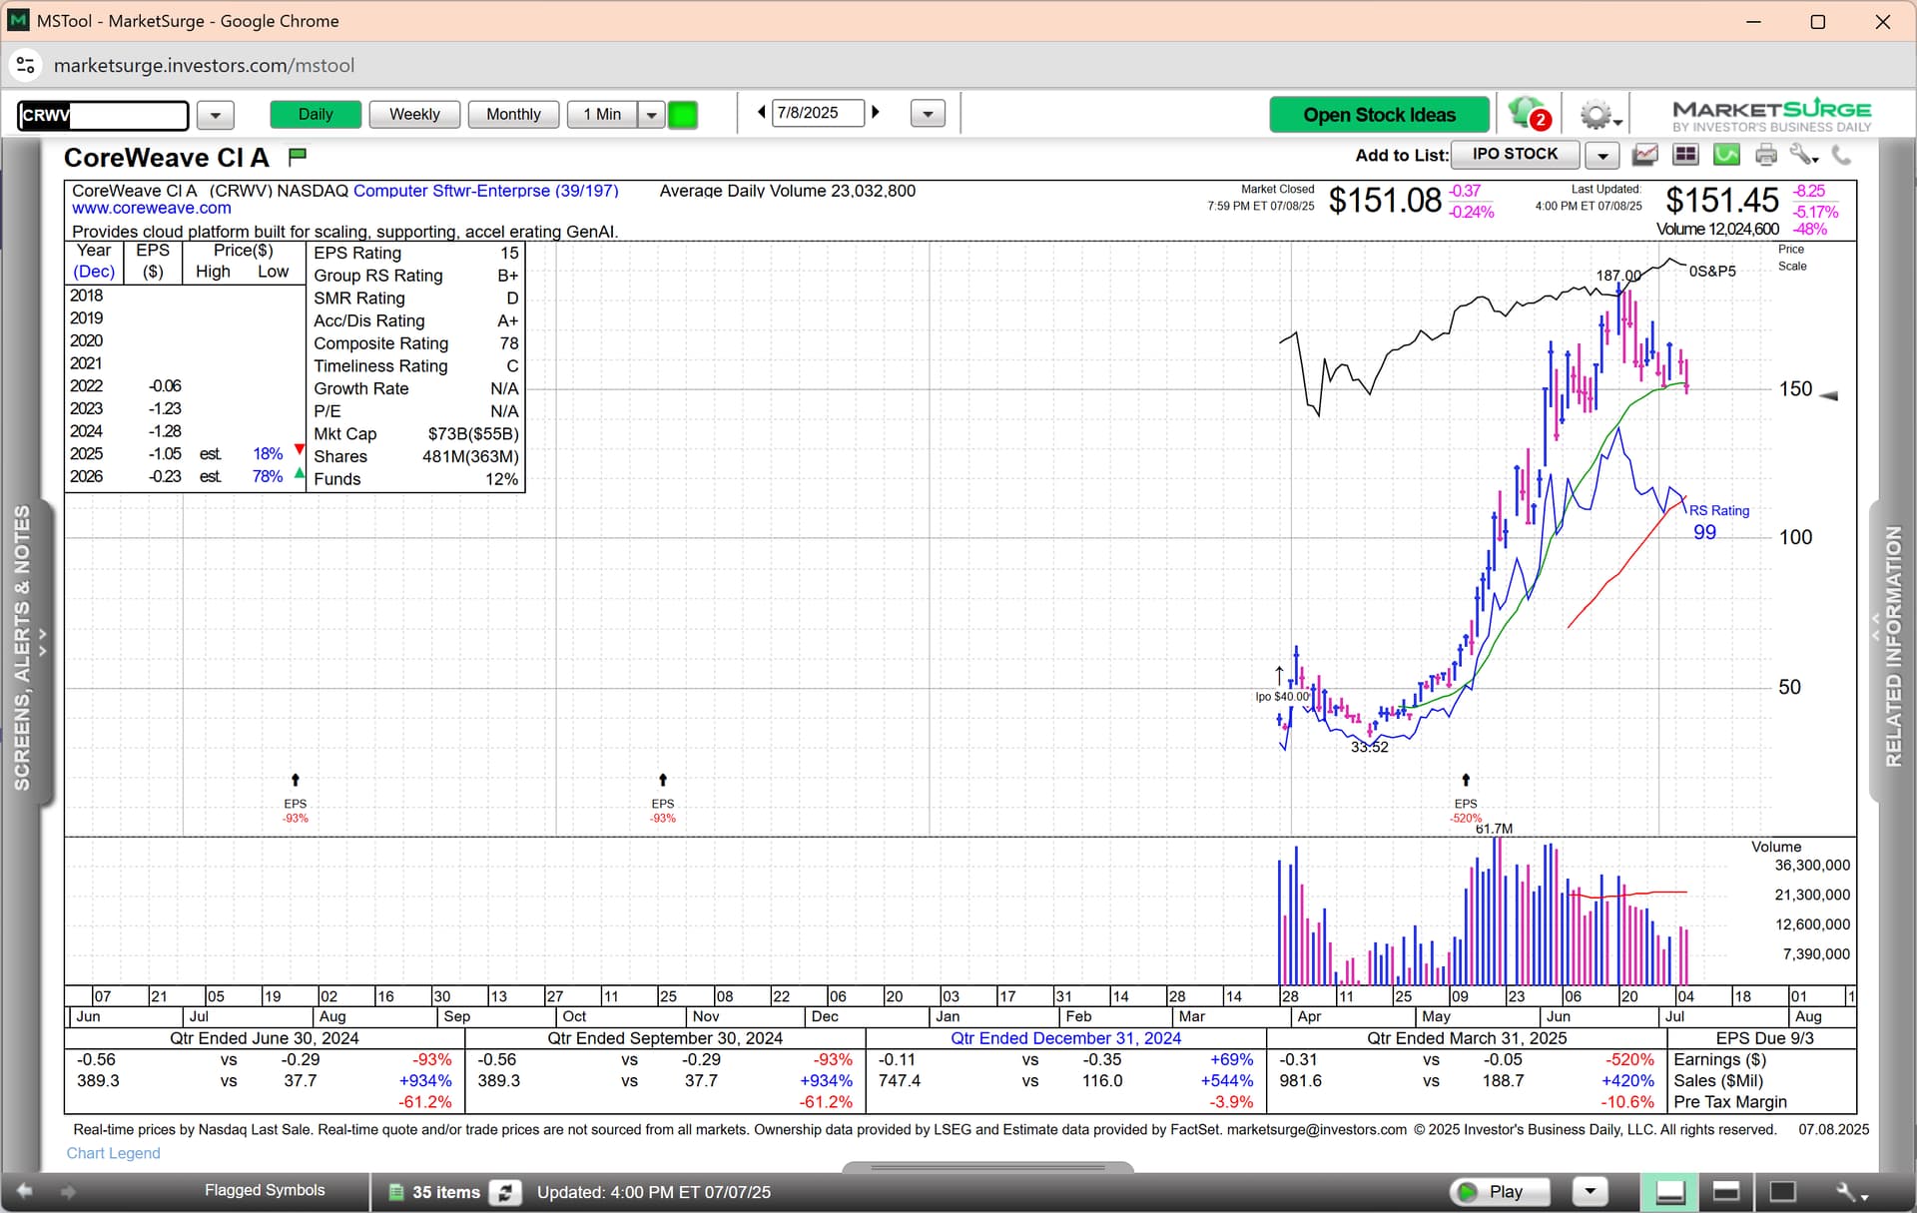Click the Mkt Cap $73B($55B) row
Image resolution: width=1917 pixels, height=1213 pixels.
(415, 434)
